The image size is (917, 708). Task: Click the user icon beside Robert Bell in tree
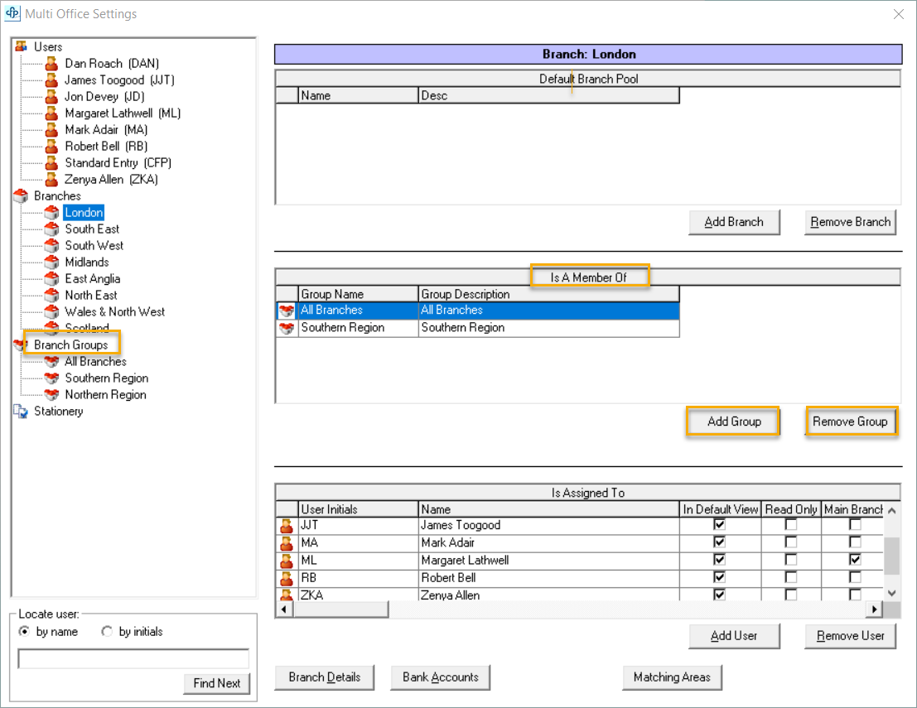coord(52,147)
